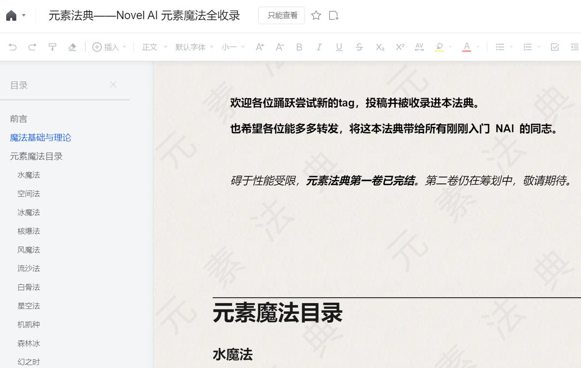Click the add-to-folder icon beside star
Viewport: 581px width, 368px height.
click(334, 15)
